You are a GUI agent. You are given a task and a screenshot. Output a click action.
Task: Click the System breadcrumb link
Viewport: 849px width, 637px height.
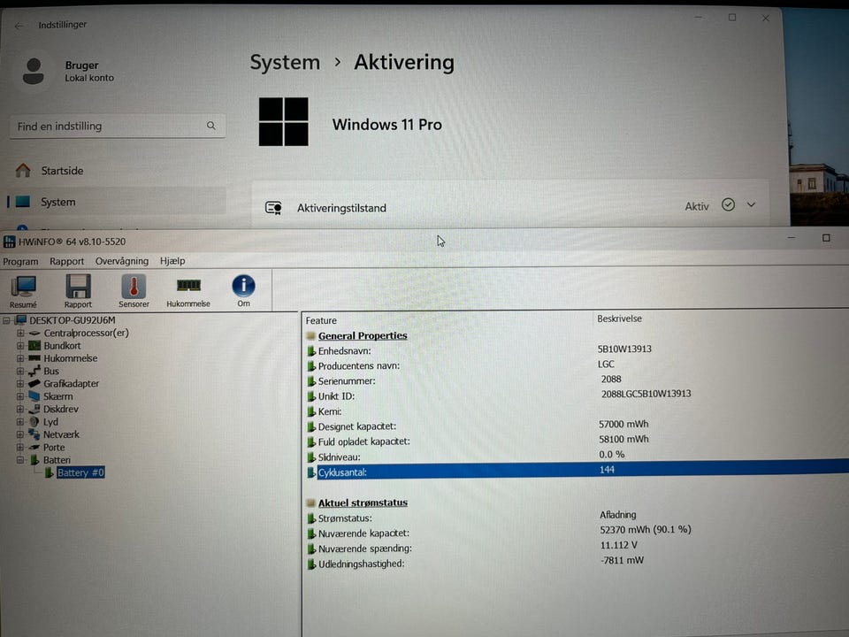tap(285, 62)
